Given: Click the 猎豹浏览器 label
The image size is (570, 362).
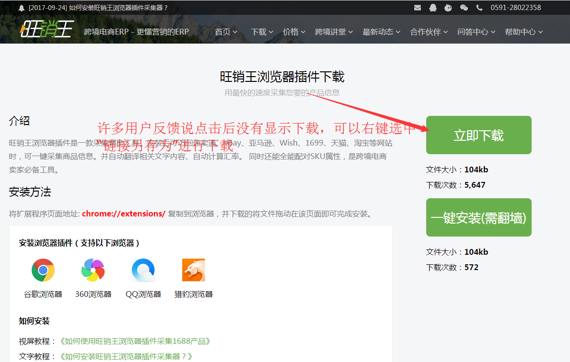Looking at the screenshot, I should [x=193, y=294].
